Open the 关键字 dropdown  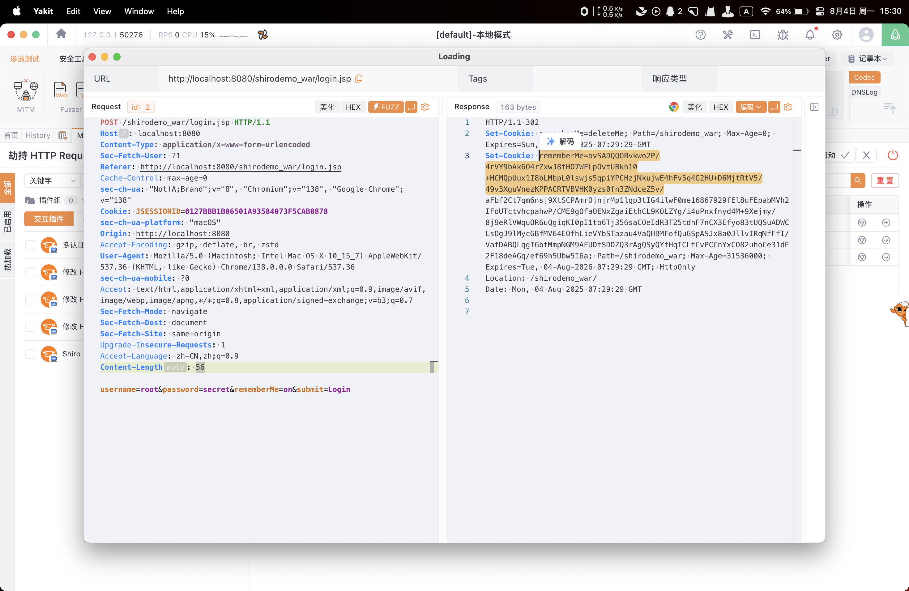click(x=52, y=181)
